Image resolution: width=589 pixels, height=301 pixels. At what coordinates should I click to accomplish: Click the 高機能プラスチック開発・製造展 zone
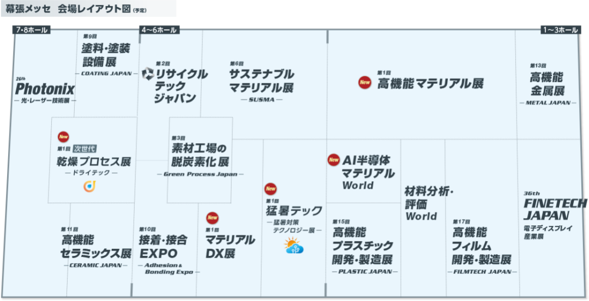363,245
